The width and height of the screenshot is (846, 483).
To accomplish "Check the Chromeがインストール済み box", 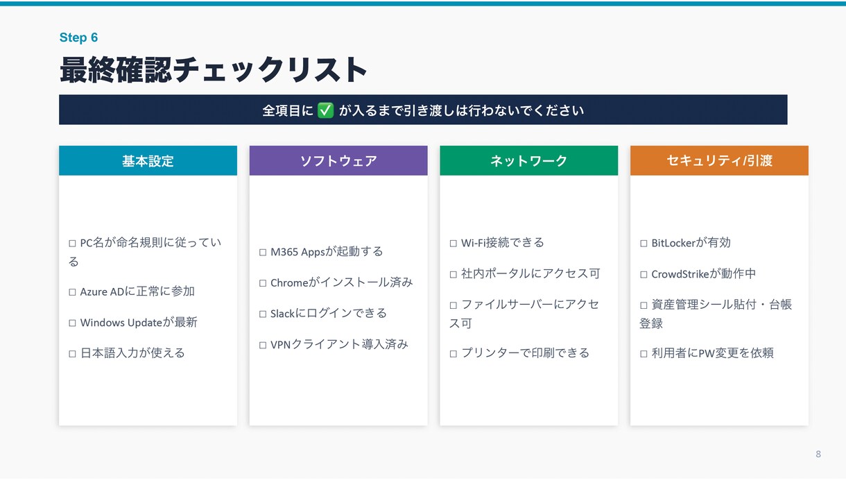I will (x=263, y=283).
